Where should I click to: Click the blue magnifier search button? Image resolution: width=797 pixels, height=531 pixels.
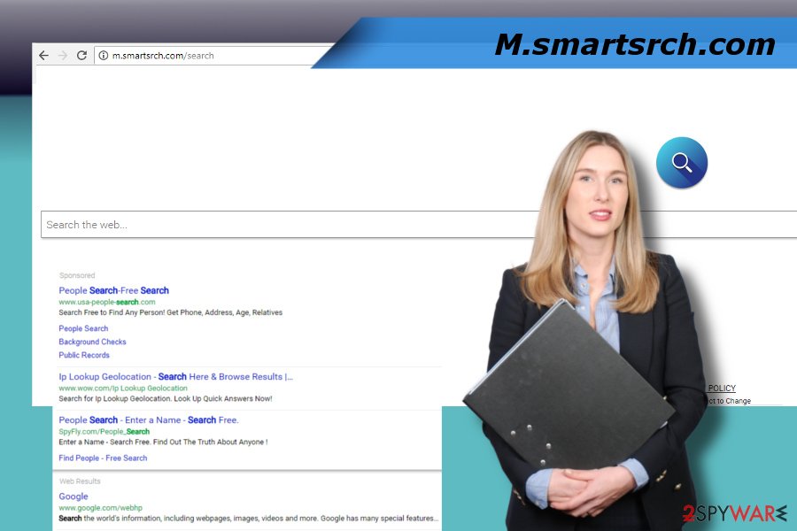point(682,163)
